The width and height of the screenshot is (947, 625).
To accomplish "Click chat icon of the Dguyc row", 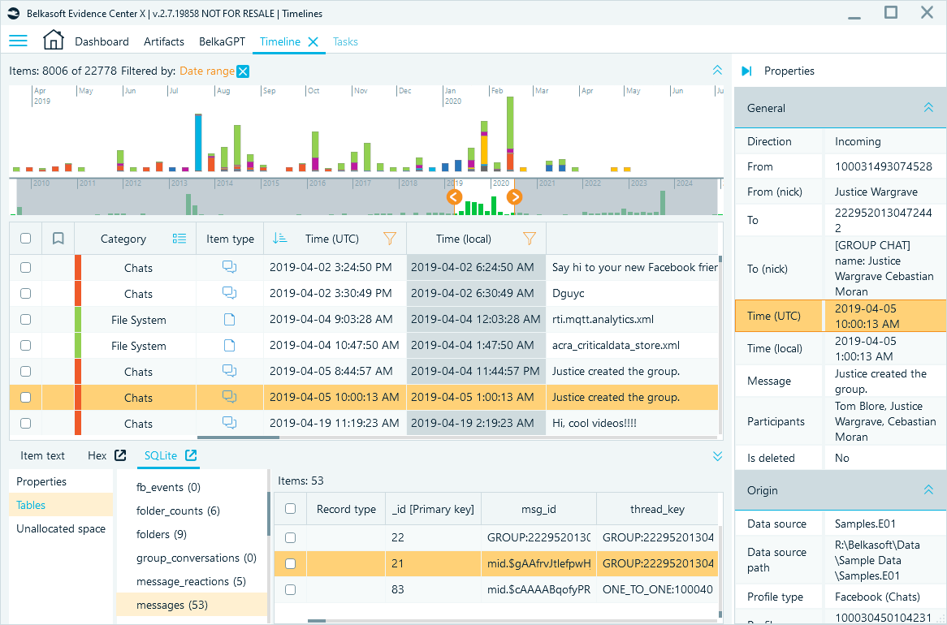I will pos(230,293).
